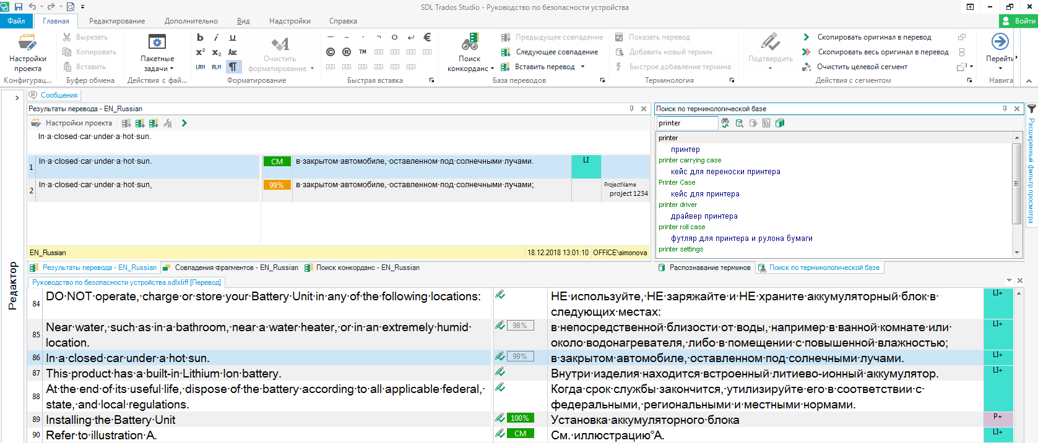Click the Bold formatting icon

coord(200,38)
